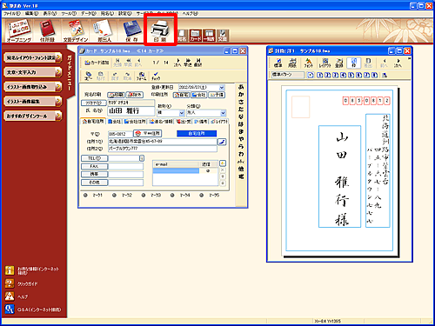Open the 住所録 address book icon
The image size is (435, 326).
(x=47, y=30)
